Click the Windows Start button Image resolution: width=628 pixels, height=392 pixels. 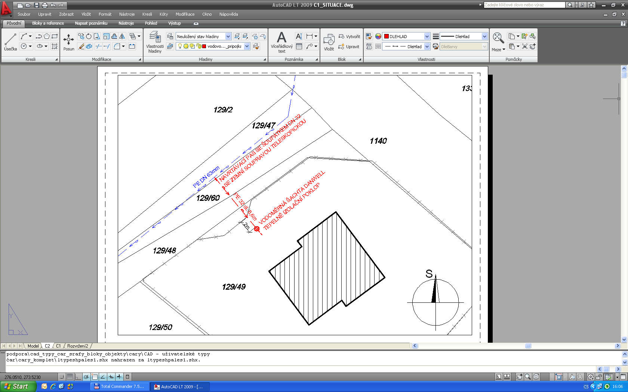pos(18,386)
